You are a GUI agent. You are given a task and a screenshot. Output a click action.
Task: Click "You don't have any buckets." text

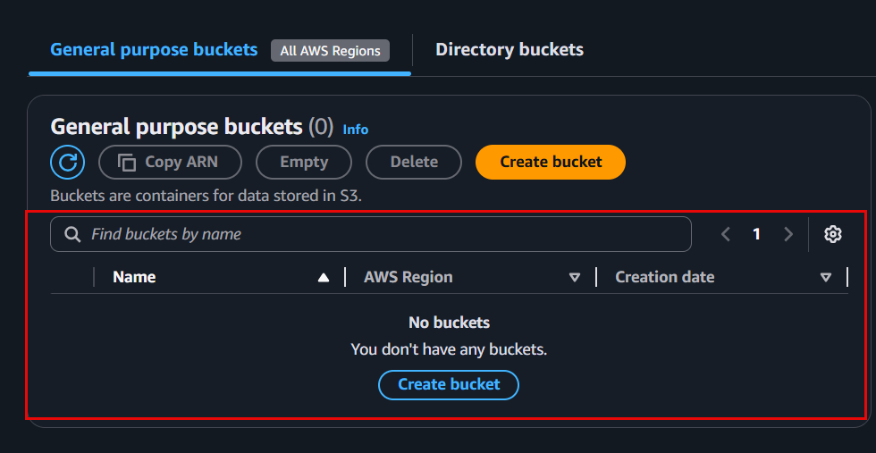(449, 349)
